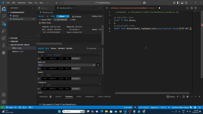Open launch profile dropdown next to plus
Screen dimensions: 203x114
tap(180, 97)
